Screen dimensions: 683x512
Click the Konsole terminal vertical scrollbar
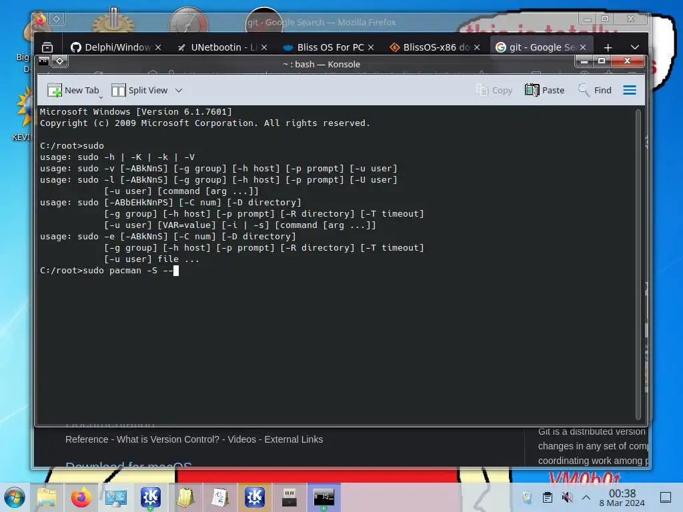[638, 265]
